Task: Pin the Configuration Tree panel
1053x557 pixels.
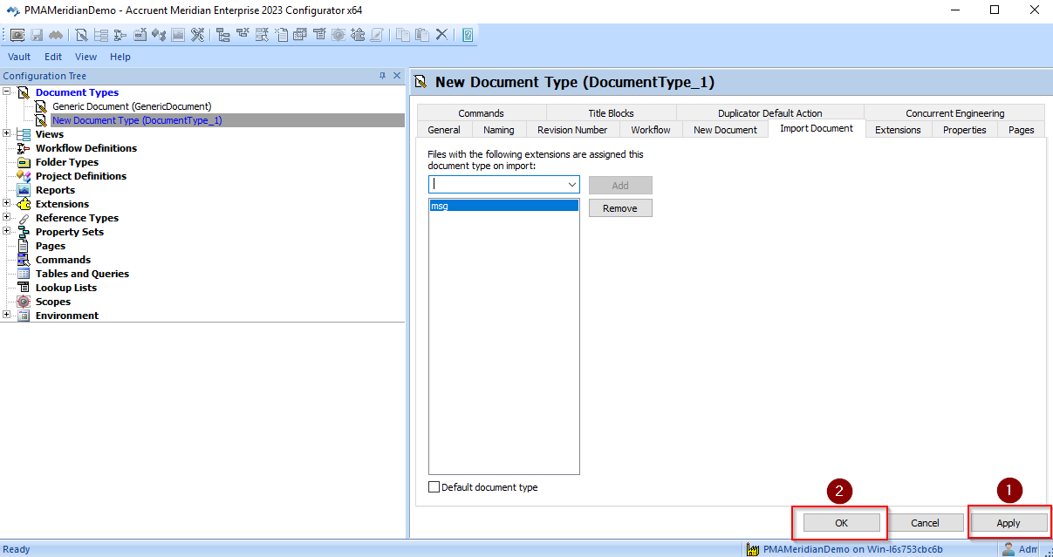Action: 382,76
